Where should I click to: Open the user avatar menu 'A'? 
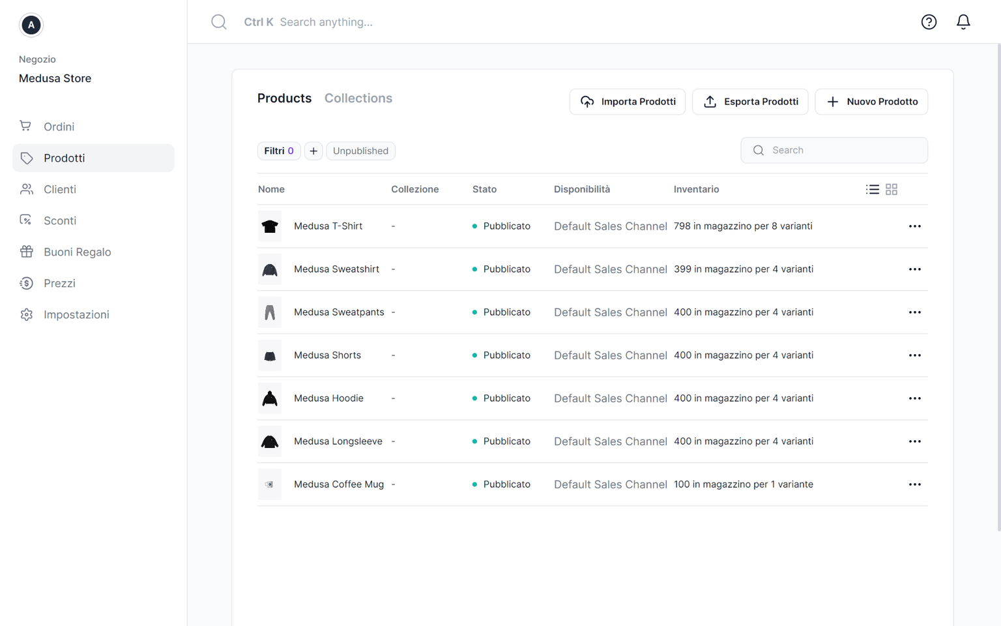pyautogui.click(x=31, y=25)
